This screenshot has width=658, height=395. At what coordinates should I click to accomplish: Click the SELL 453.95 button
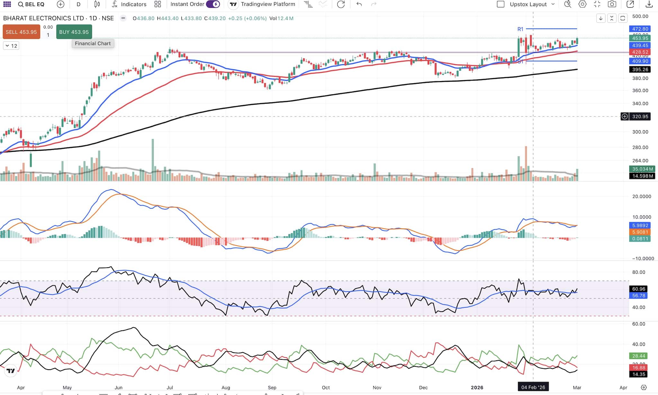click(22, 32)
